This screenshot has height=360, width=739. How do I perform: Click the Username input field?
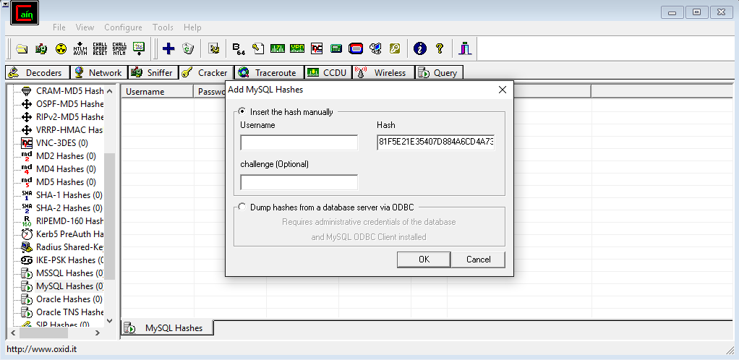(x=299, y=143)
